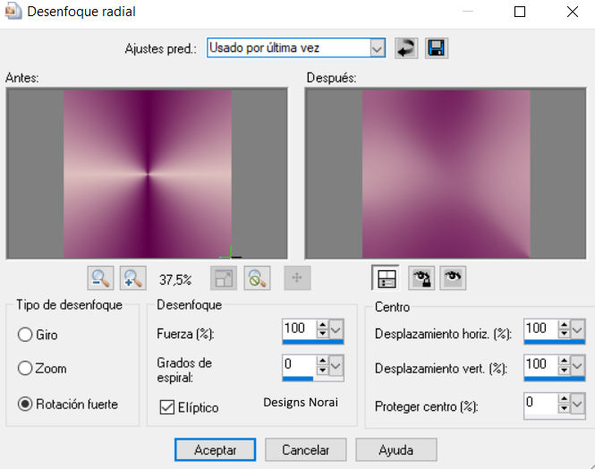Increase Proteger centro with up arrow

point(564,398)
